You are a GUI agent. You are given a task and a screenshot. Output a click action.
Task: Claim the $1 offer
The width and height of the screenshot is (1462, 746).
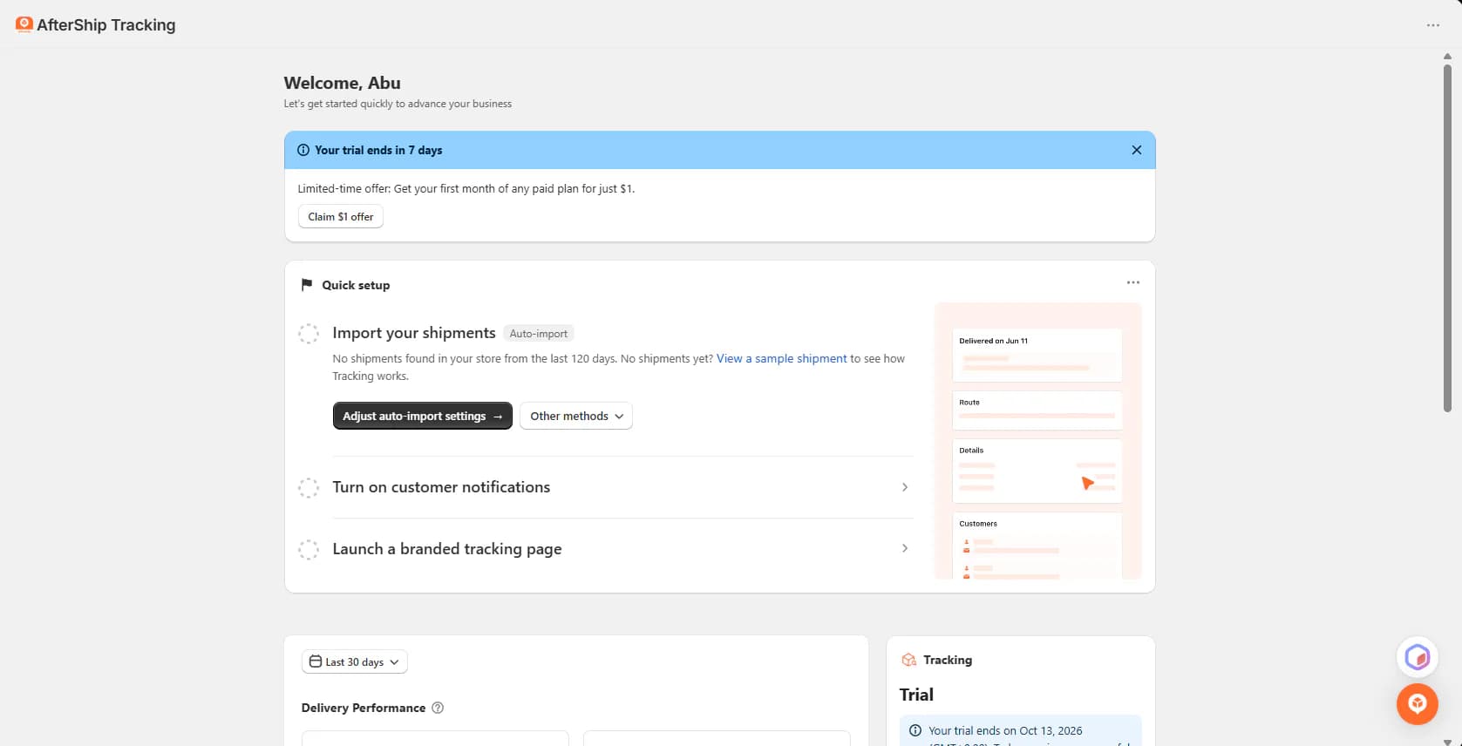pyautogui.click(x=341, y=217)
